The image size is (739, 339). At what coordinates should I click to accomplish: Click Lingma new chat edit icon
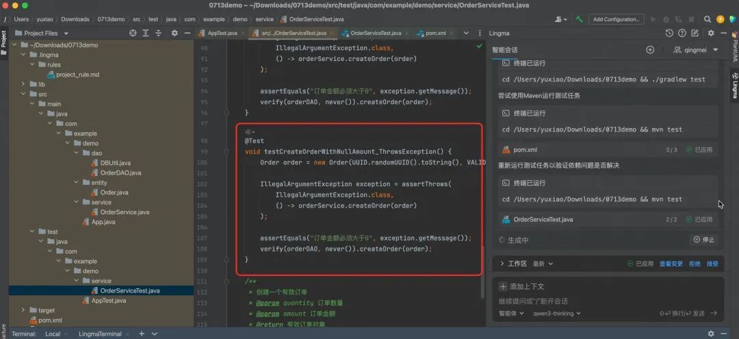point(695,33)
